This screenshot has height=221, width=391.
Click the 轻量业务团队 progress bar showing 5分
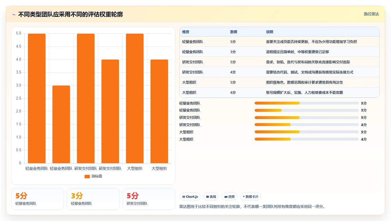307,103
